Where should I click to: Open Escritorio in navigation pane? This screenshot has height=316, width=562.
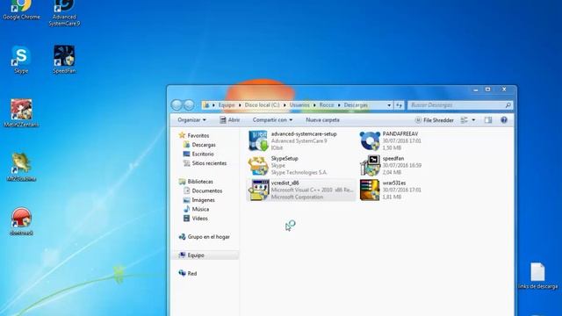point(198,154)
